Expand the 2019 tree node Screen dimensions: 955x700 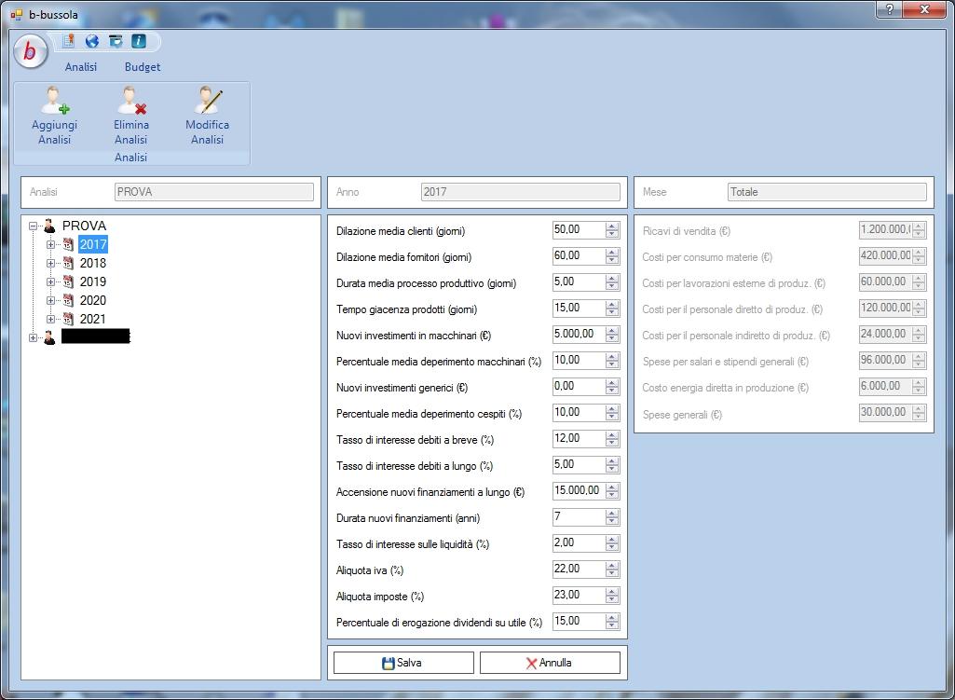(50, 282)
